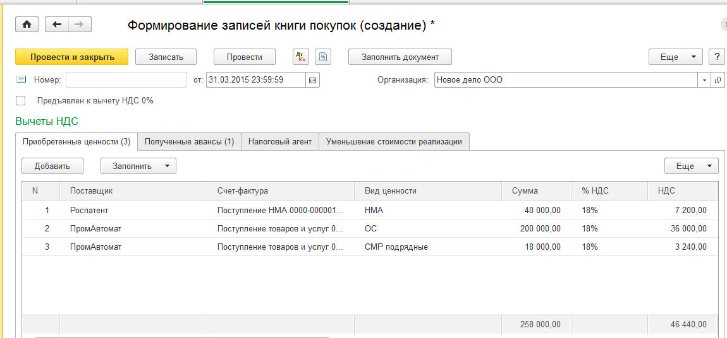Click the Заполнить документ button
Image resolution: width=727 pixels, height=338 pixels.
point(400,57)
